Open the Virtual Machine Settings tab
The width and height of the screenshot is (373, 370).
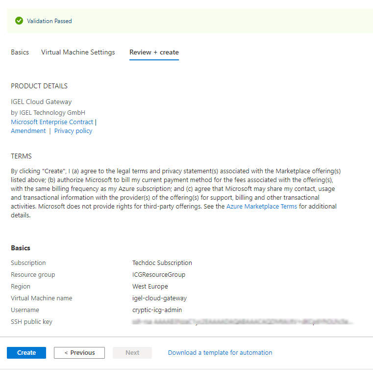(x=78, y=52)
